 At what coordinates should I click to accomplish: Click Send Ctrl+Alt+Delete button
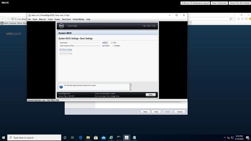coord(240,3)
